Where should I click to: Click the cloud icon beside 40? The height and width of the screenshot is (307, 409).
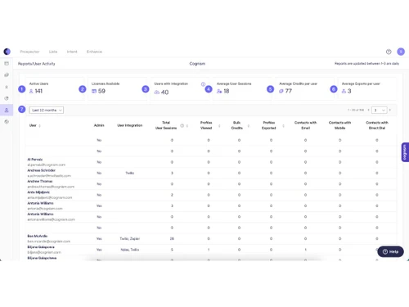pyautogui.click(x=157, y=93)
